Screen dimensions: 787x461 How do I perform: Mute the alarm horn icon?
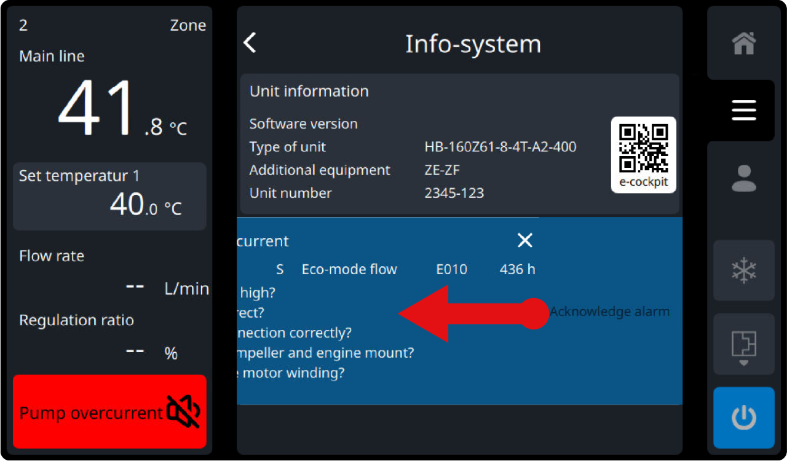pos(183,411)
